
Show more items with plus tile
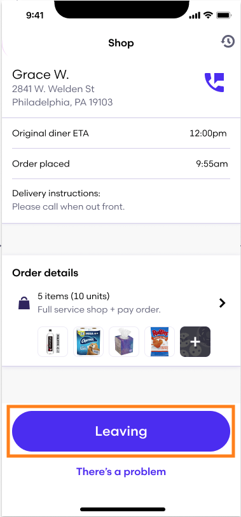[x=195, y=342]
